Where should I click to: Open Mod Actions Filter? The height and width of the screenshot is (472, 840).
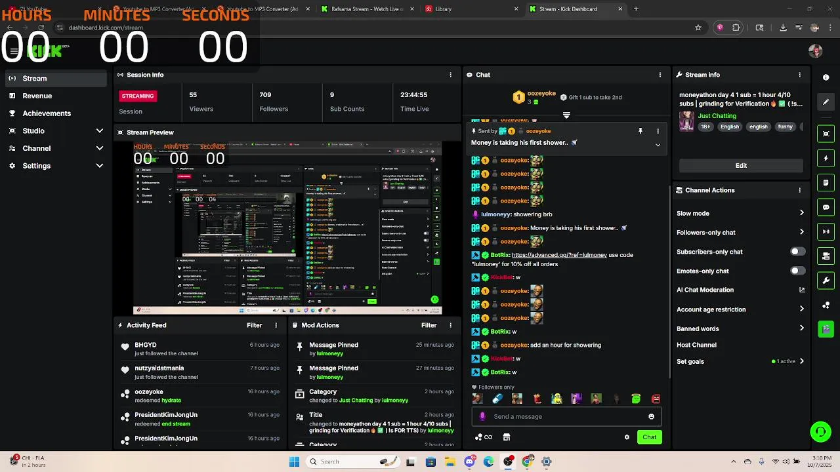tap(429, 325)
